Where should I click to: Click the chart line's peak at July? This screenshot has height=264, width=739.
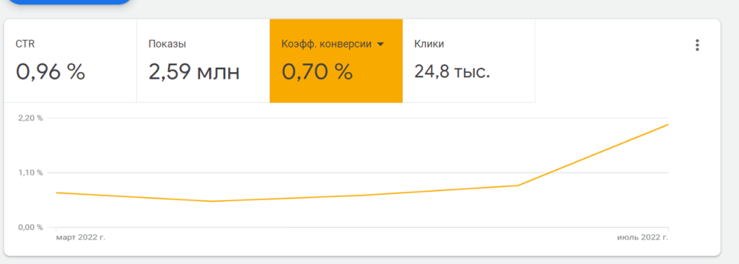point(668,125)
